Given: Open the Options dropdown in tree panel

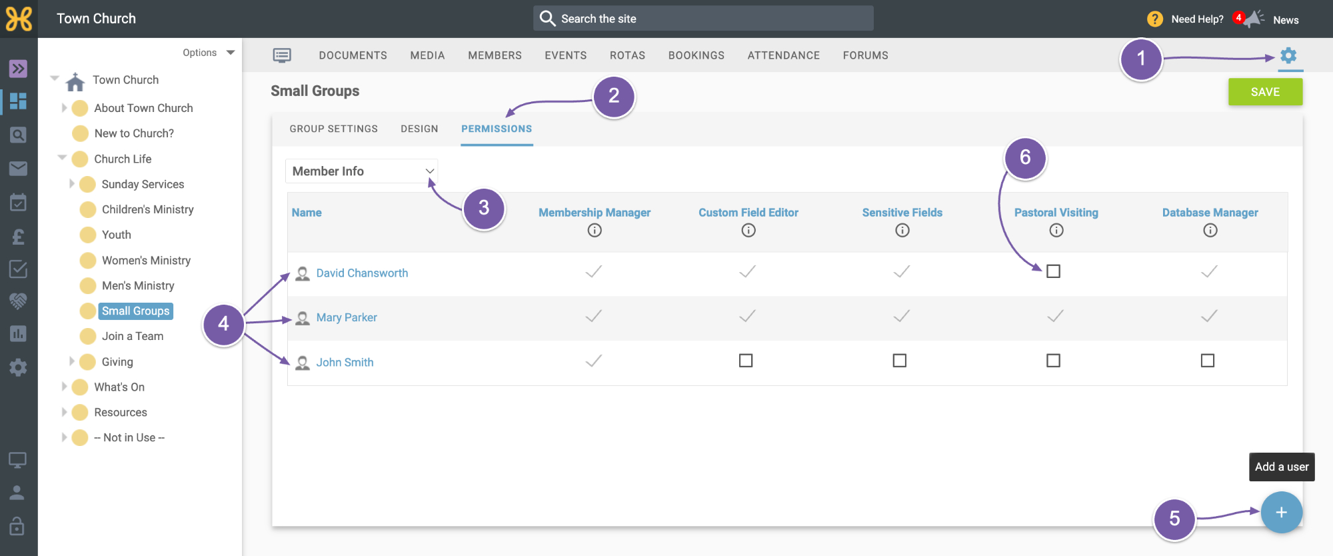Looking at the screenshot, I should (x=209, y=53).
